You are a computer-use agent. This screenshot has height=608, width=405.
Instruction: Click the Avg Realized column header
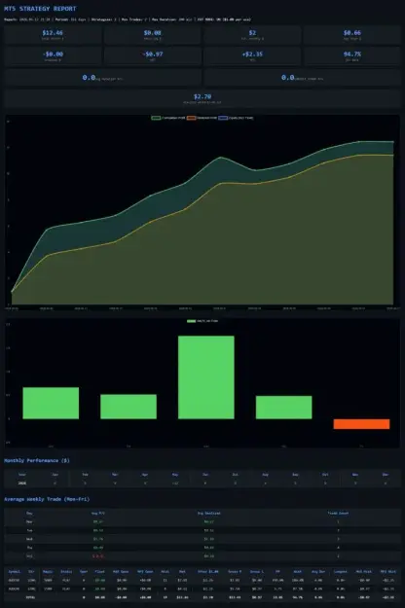point(208,513)
